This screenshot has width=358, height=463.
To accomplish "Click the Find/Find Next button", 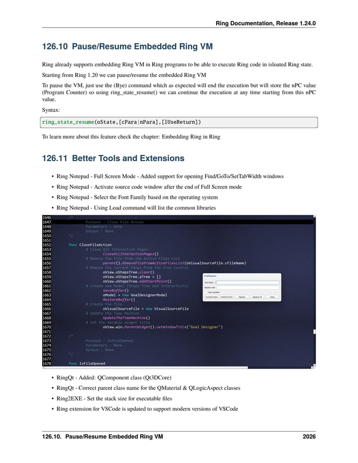I will point(212,297).
